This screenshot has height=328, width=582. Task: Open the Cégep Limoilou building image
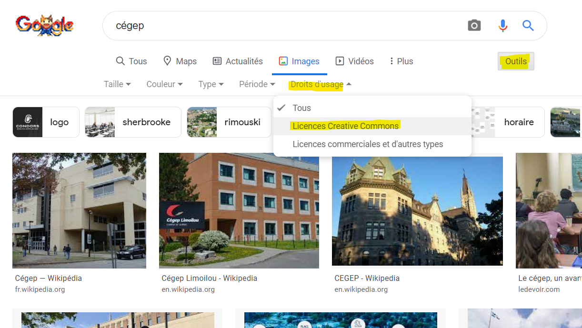pyautogui.click(x=239, y=211)
